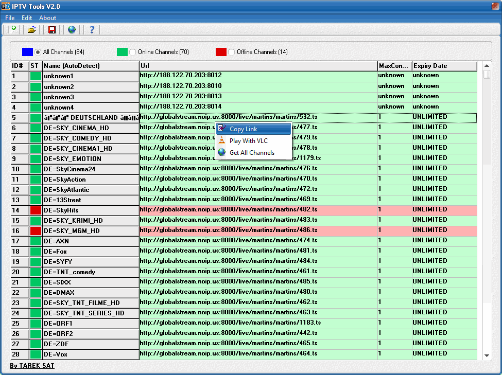The height and width of the screenshot is (375, 502).
Task: Click the green status square for unknown1
Action: coord(36,76)
